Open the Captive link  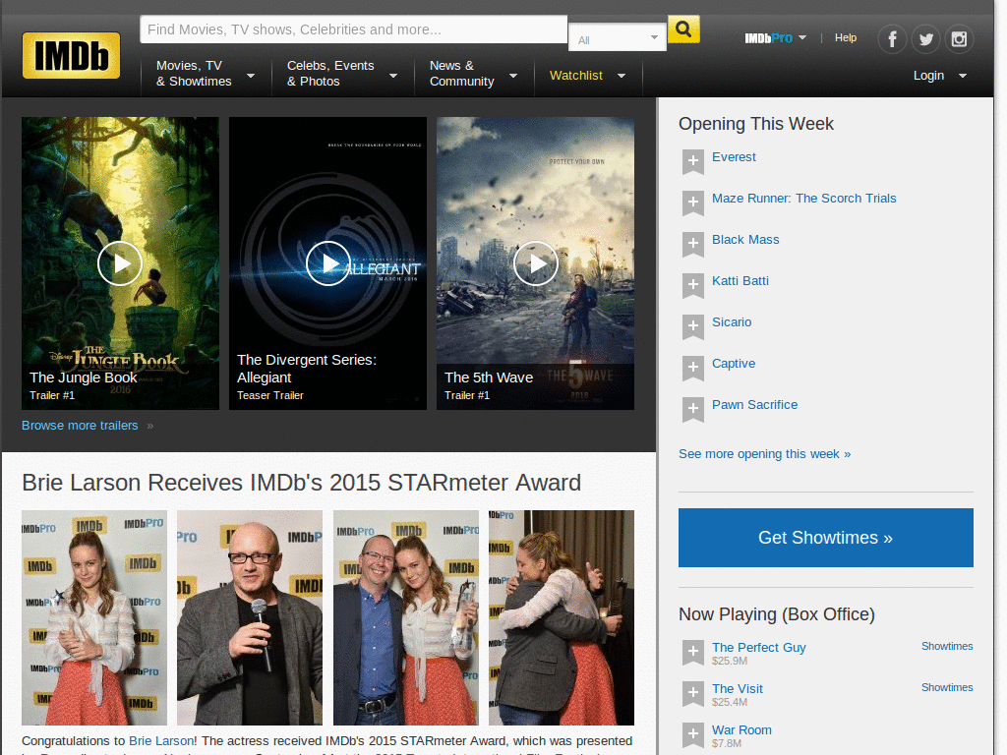pyautogui.click(x=734, y=364)
